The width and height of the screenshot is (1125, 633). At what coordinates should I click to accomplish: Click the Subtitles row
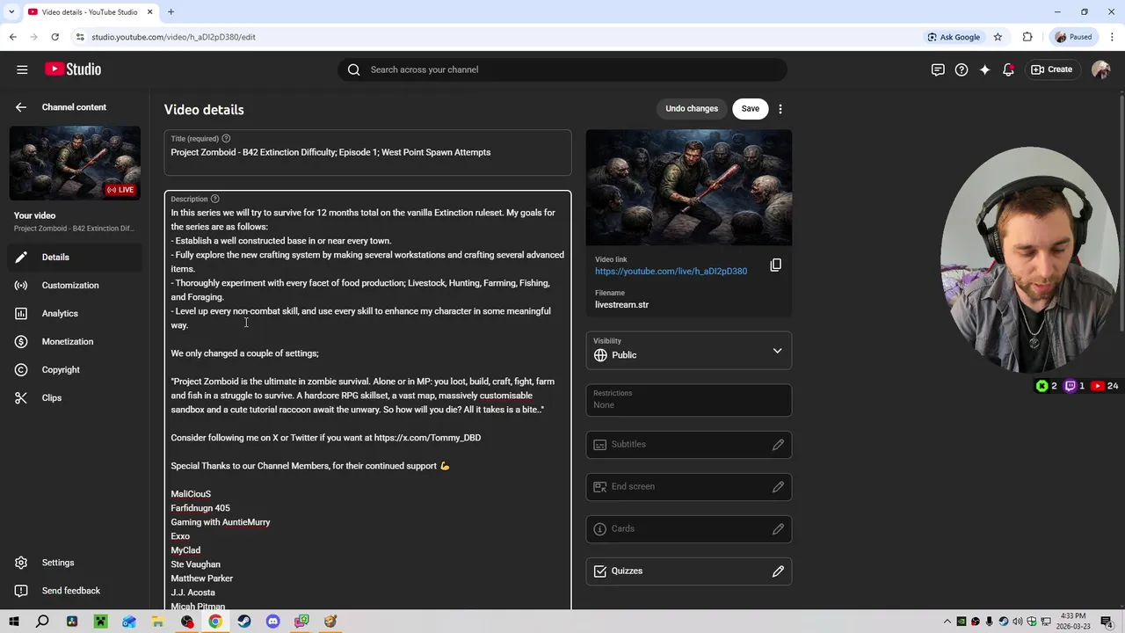[x=689, y=445]
